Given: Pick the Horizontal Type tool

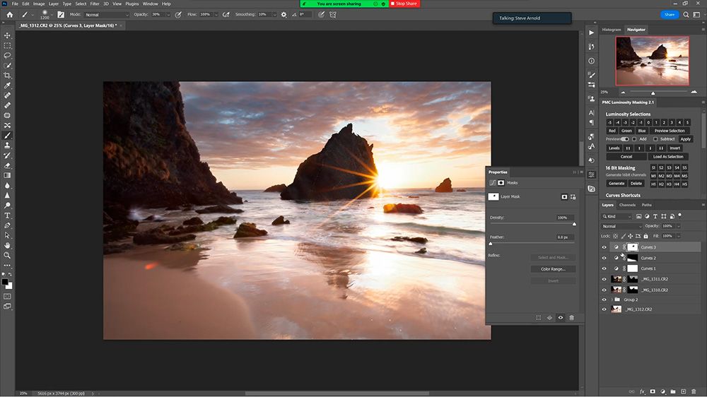Looking at the screenshot, I should click(x=8, y=215).
